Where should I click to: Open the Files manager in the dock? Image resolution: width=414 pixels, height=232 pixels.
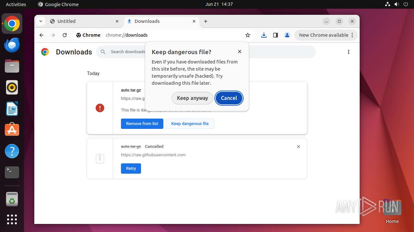point(12,66)
